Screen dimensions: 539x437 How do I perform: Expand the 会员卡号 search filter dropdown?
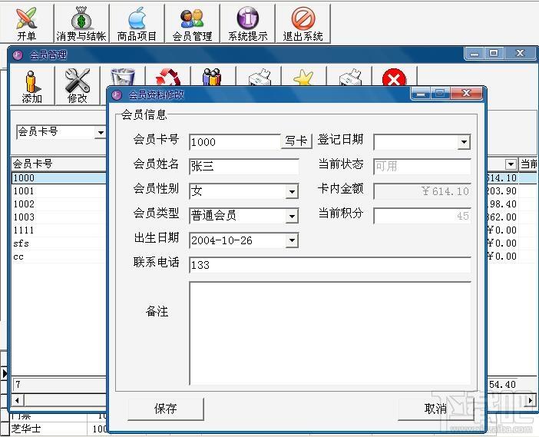pyautogui.click(x=101, y=132)
